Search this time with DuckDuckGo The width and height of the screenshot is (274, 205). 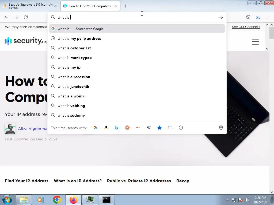click(x=127, y=128)
